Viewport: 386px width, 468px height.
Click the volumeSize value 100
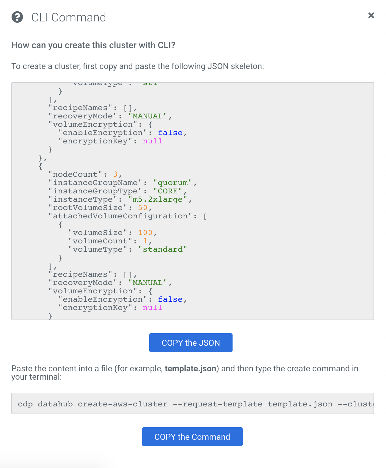click(145, 233)
